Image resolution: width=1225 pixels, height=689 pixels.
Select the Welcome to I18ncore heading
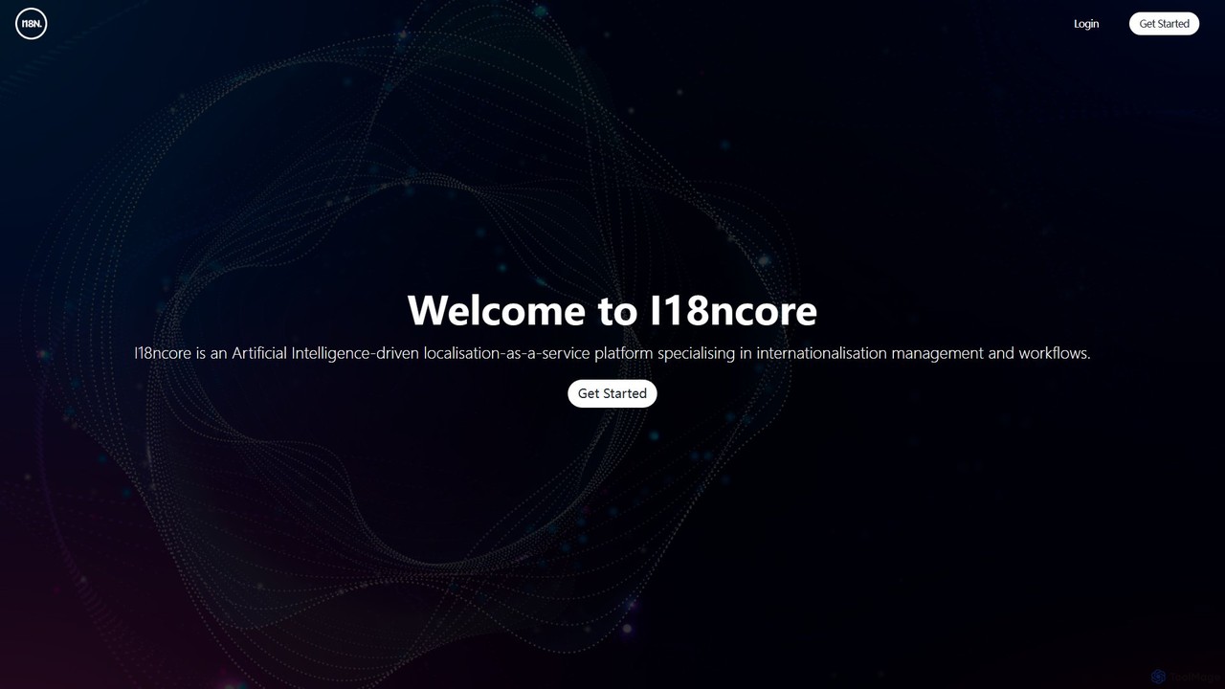[612, 310]
